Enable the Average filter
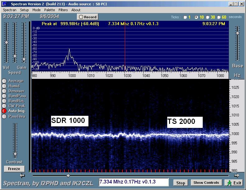 click(x=4, y=81)
